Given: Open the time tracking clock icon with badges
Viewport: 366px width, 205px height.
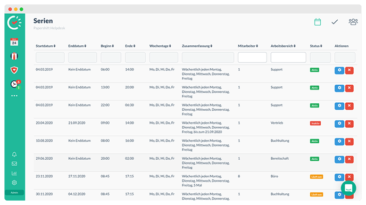Looking at the screenshot, I should (x=15, y=84).
